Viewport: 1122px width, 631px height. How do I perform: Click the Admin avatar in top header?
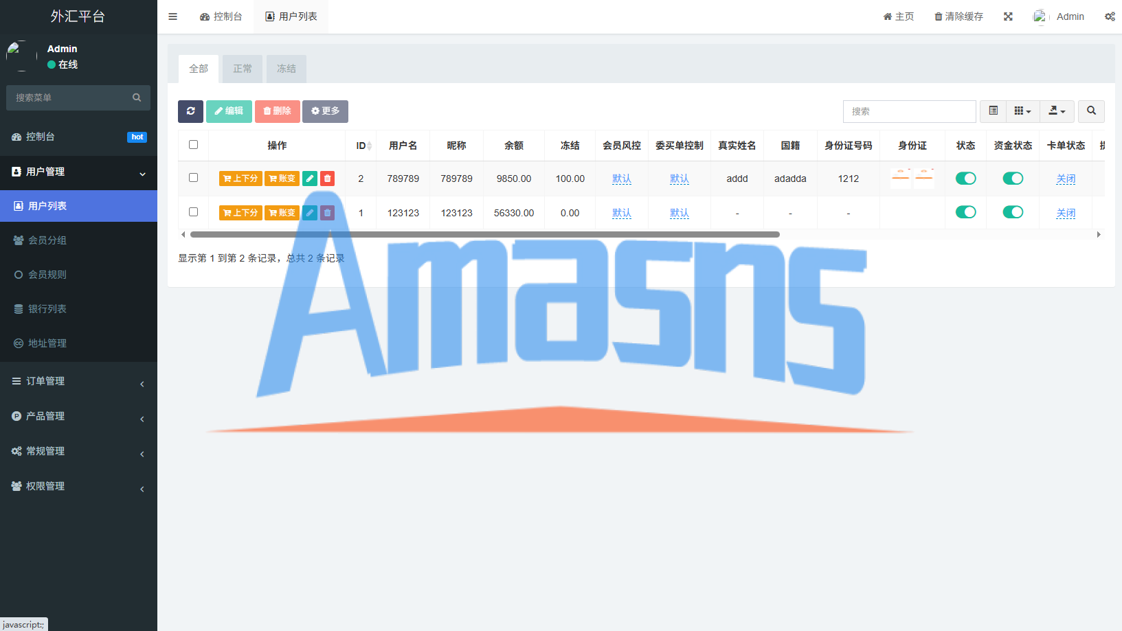pyautogui.click(x=1040, y=16)
